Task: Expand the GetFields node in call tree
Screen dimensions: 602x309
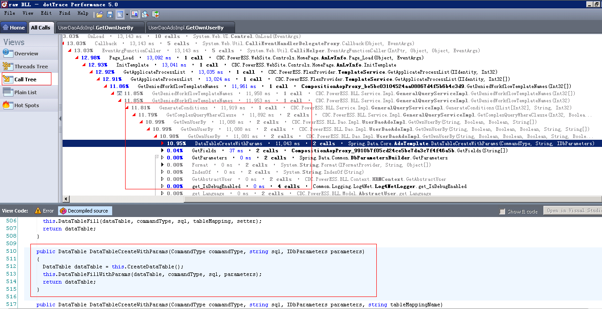Action: tap(162, 150)
